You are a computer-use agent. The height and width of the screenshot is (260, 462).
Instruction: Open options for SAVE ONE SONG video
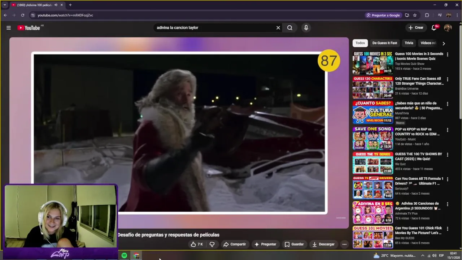click(448, 130)
